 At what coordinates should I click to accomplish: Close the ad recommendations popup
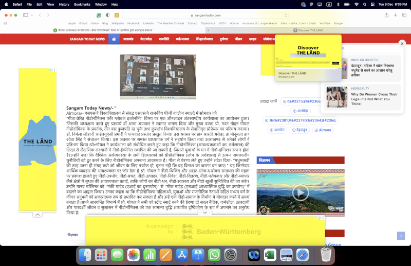click(402, 44)
